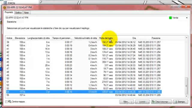Select row 45 with heading 359.1° vero
The width and height of the screenshot is (192, 108).
point(84,62)
